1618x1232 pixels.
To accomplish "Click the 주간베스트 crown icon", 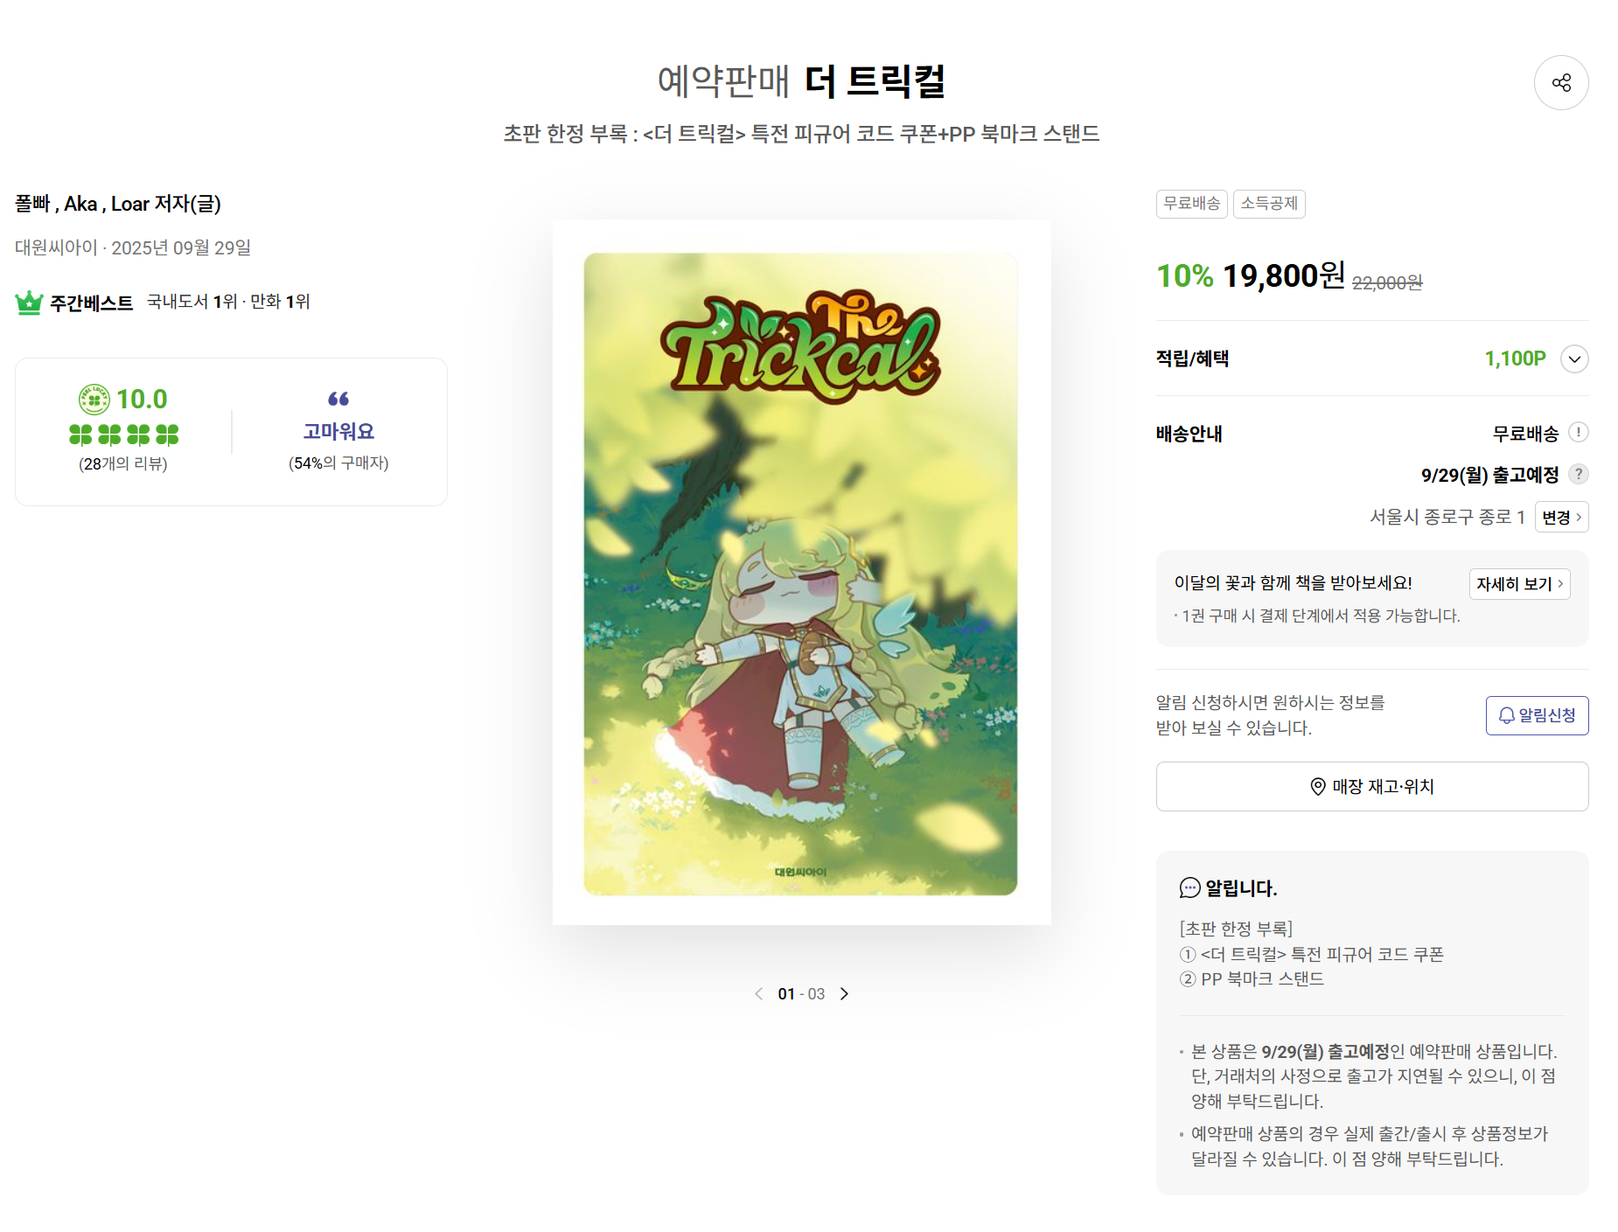I will click(29, 303).
